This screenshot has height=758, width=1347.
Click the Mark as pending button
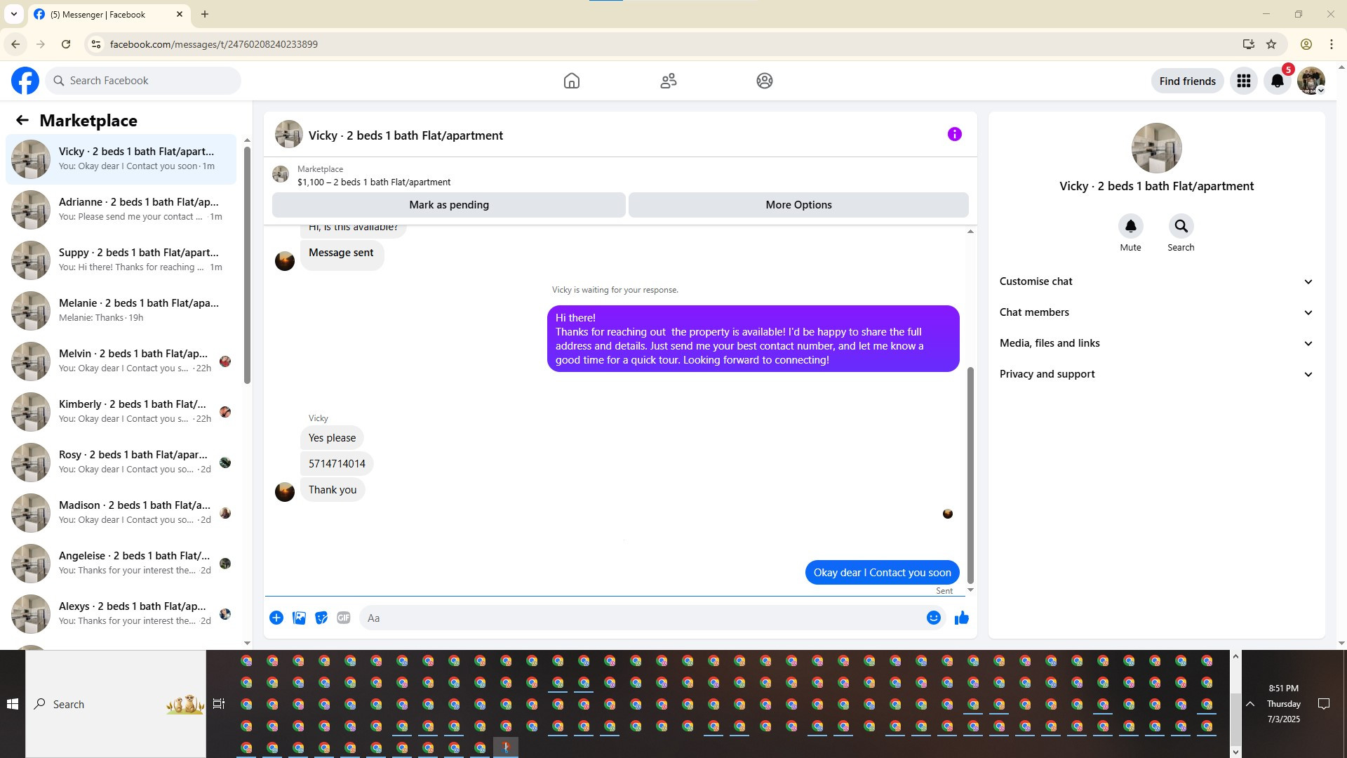(x=449, y=205)
